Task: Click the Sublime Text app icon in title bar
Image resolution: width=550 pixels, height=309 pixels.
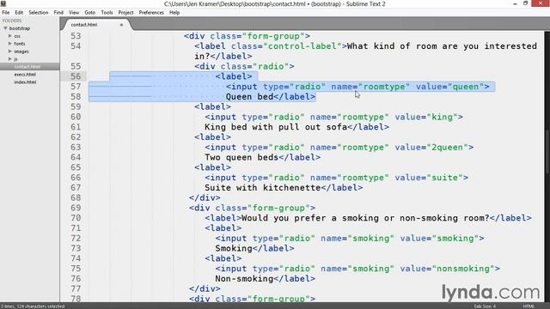Action: pos(3,3)
